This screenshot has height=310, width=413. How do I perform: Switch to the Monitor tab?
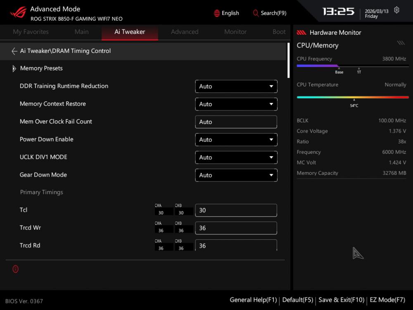click(235, 32)
